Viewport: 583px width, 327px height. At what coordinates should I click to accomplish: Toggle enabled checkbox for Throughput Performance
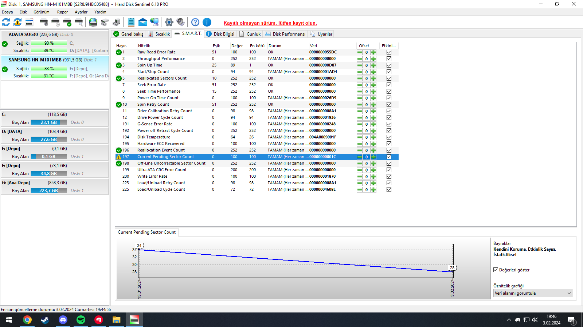[389, 59]
